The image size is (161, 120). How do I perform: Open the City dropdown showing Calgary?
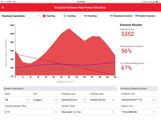tap(46, 100)
